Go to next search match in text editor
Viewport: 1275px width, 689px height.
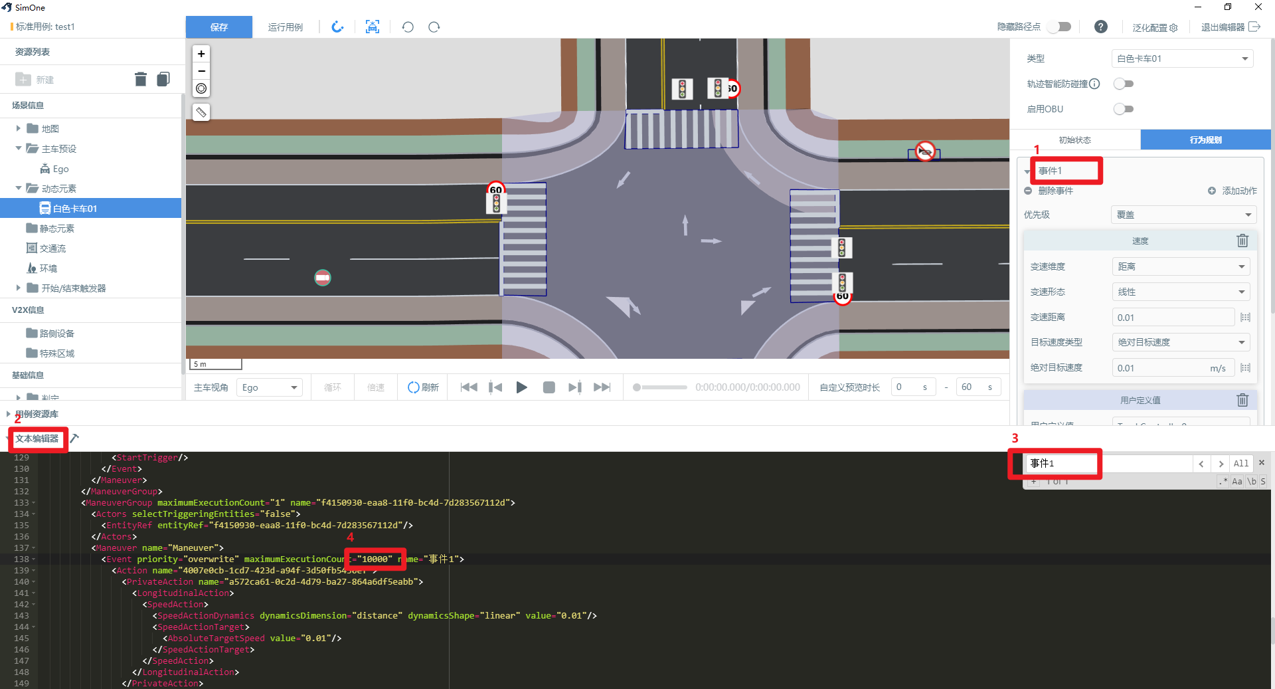click(1221, 464)
